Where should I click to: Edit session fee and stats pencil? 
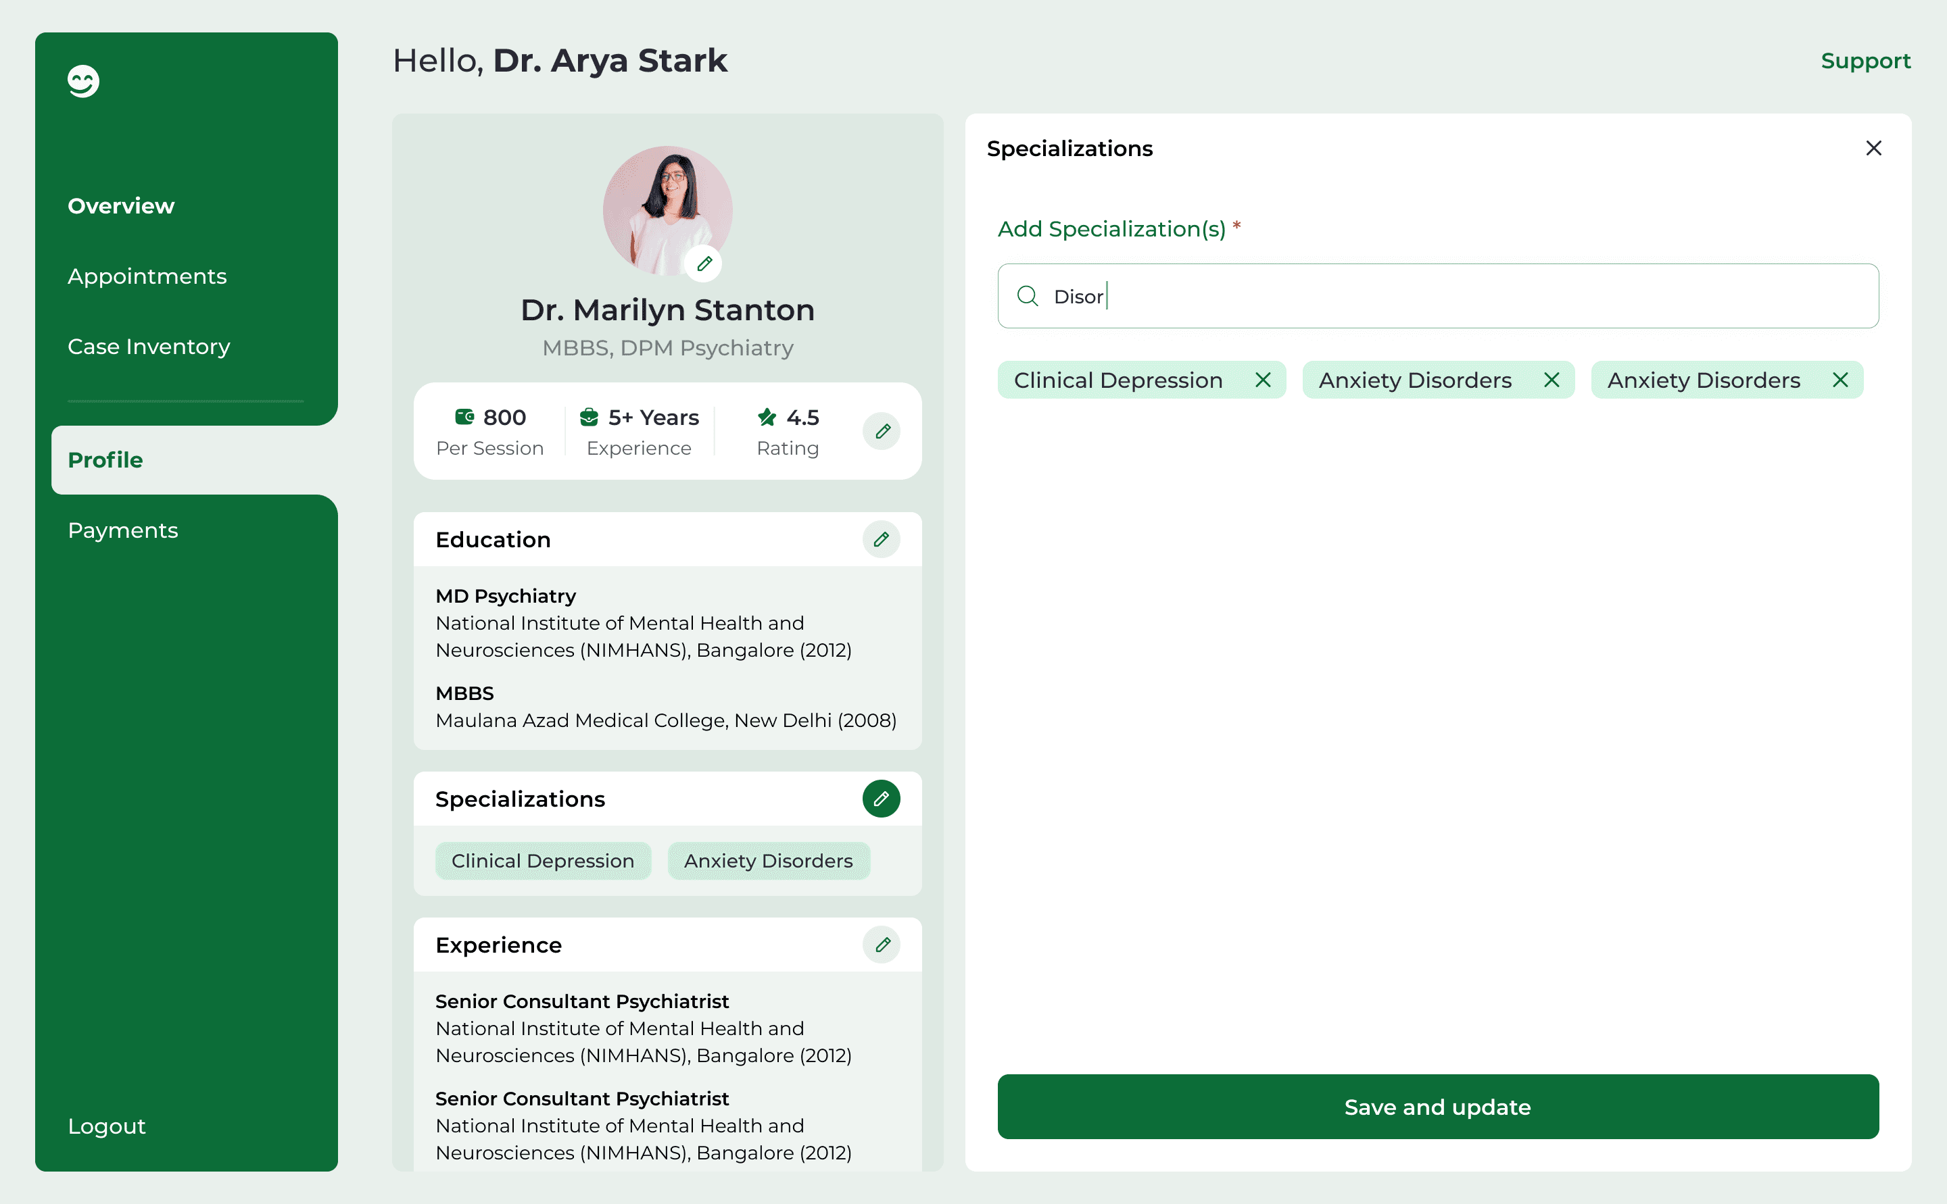(881, 432)
